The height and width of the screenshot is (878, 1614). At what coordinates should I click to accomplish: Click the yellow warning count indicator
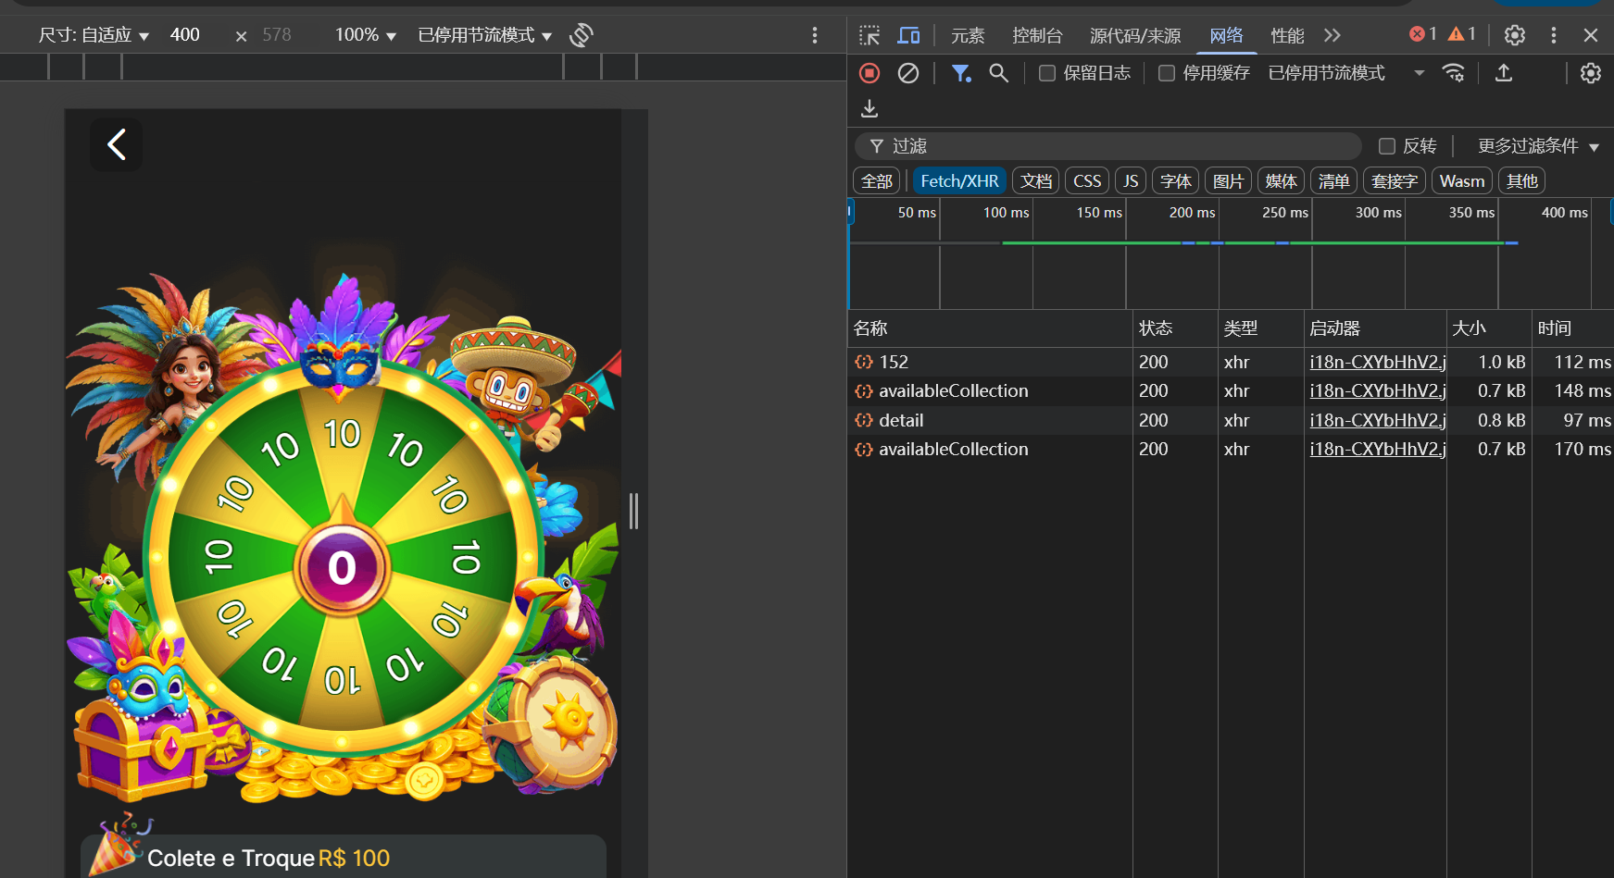pos(1462,34)
